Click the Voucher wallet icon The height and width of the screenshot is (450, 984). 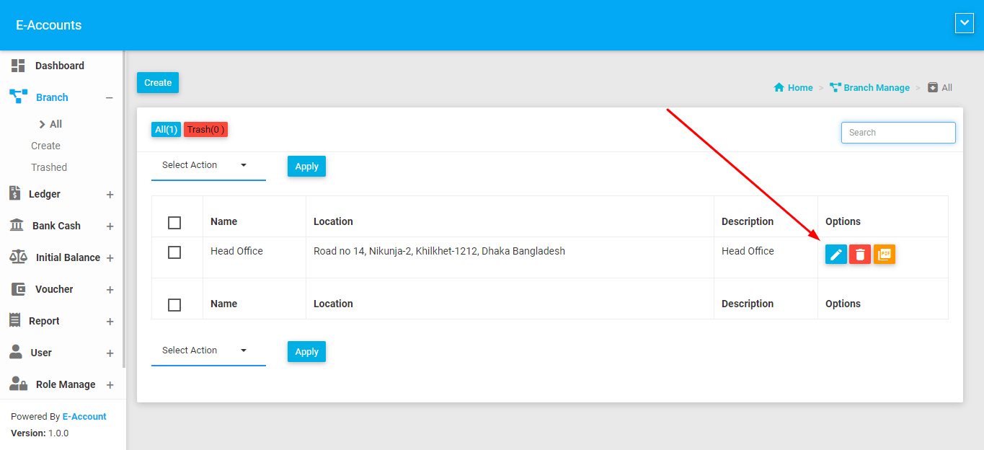click(x=19, y=289)
